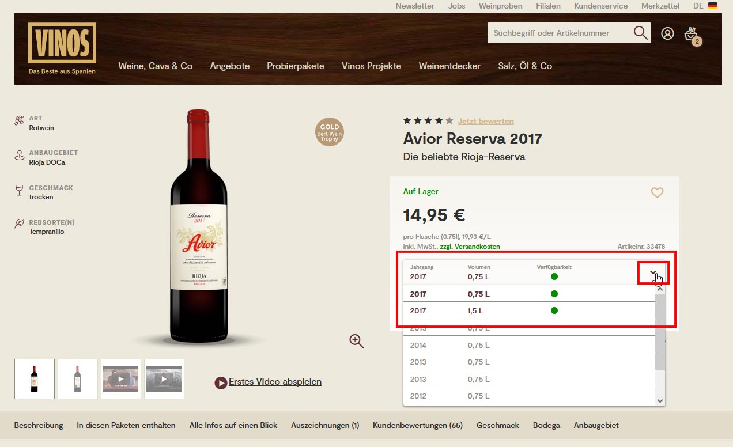
Task: Select 2017 1,5 L option
Action: point(530,310)
